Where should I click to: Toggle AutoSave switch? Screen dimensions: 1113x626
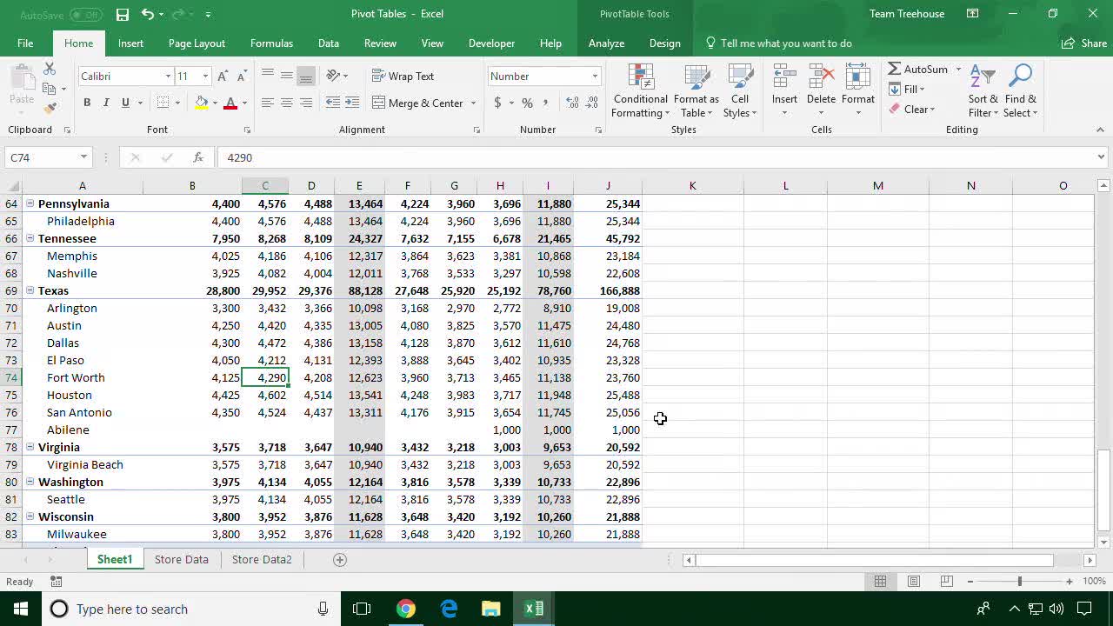[85, 15]
